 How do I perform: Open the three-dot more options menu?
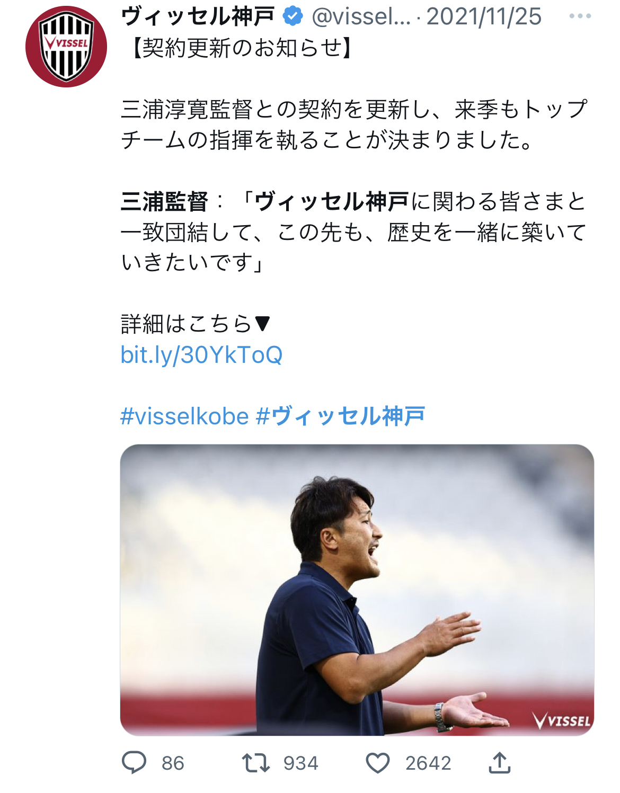[580, 16]
